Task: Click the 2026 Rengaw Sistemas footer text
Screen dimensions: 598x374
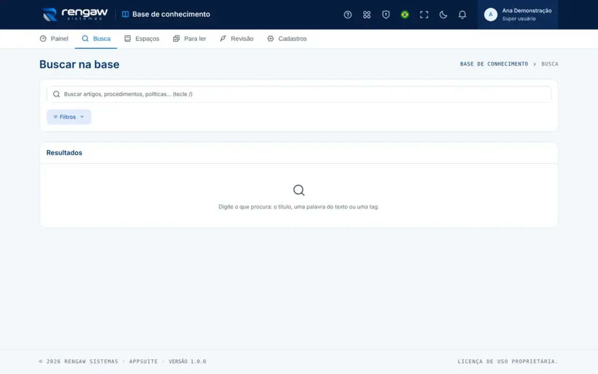Action: point(79,361)
